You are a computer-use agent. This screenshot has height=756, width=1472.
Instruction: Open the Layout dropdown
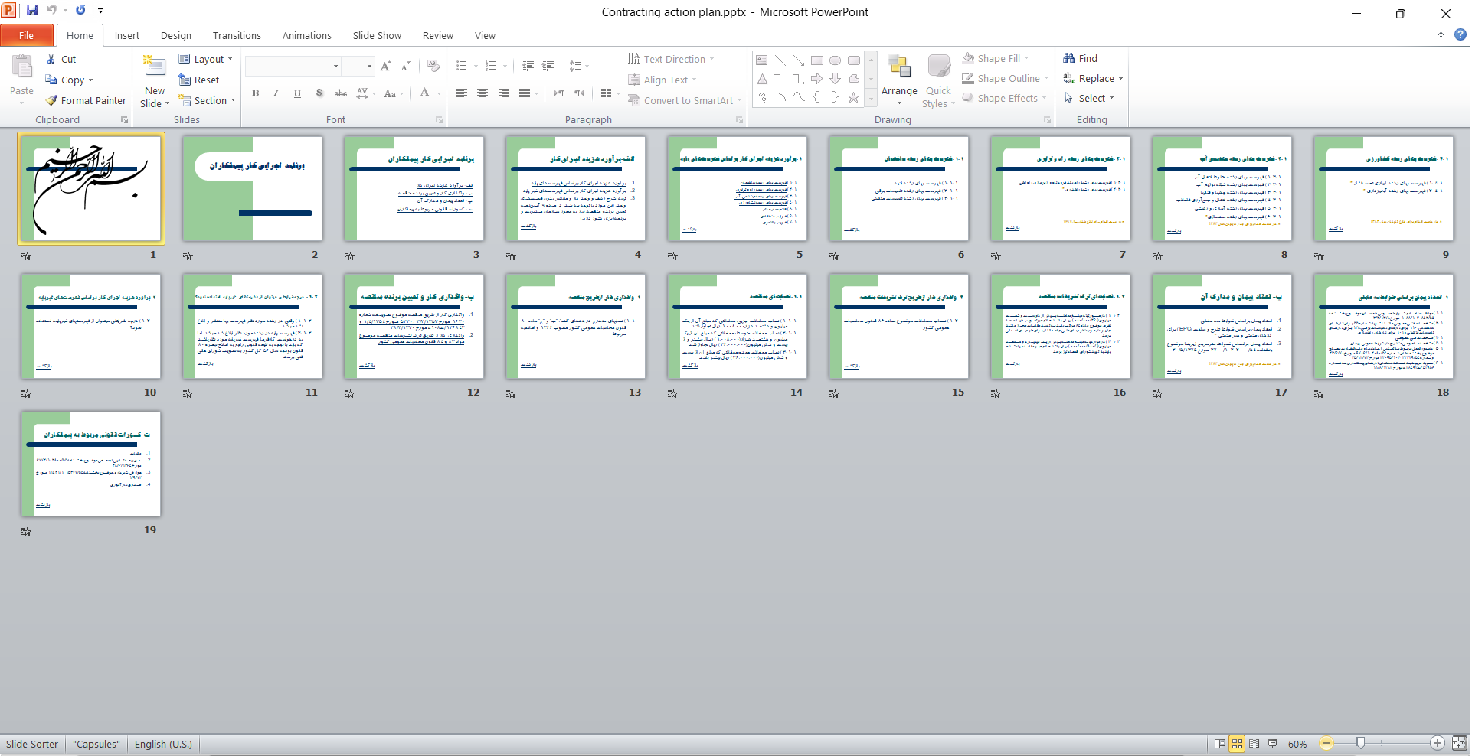[x=205, y=59]
